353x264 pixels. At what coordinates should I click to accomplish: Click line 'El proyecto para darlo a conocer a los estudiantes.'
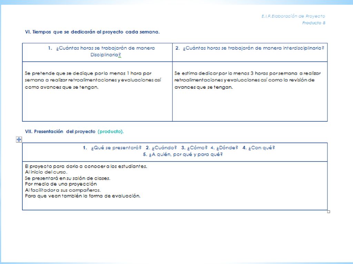click(86, 166)
